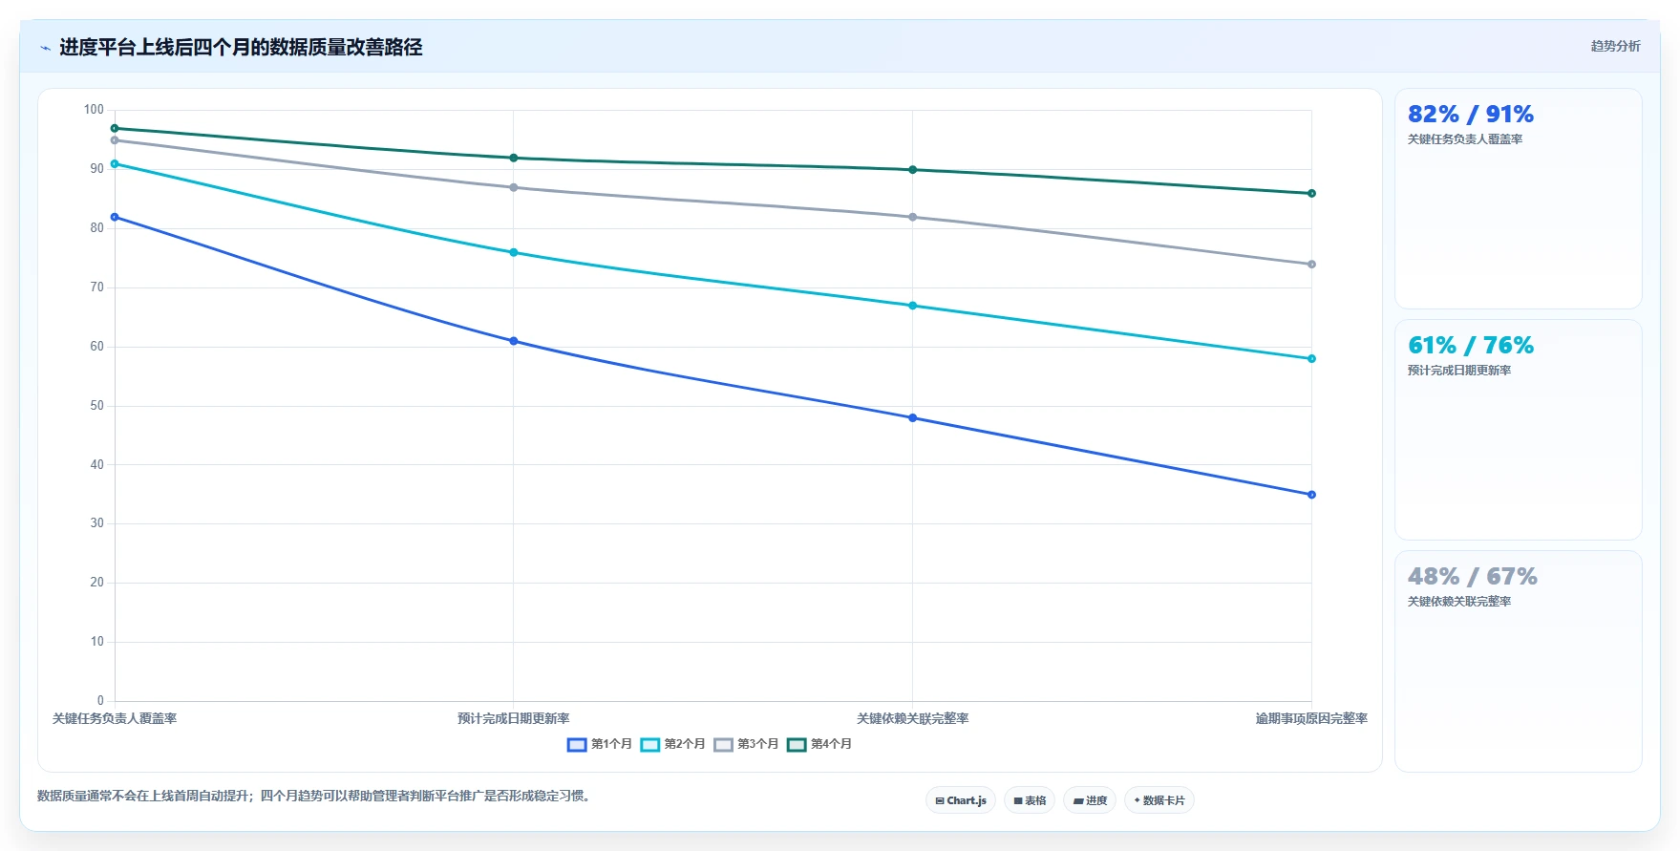
Task: Click the 82% / 91% stat card
Action: click(x=1518, y=199)
